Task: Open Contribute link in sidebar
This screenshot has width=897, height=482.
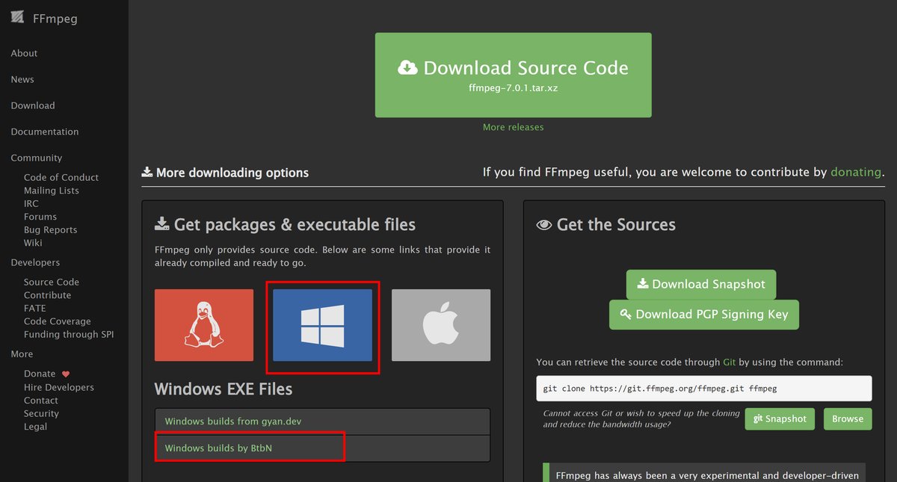Action: click(48, 295)
